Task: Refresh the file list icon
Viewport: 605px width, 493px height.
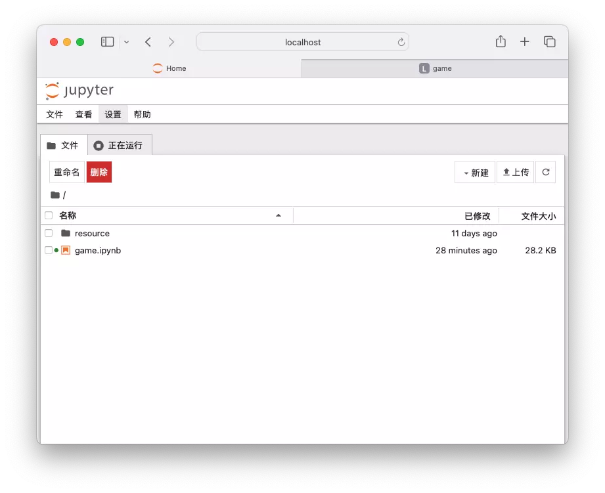Action: (x=546, y=172)
